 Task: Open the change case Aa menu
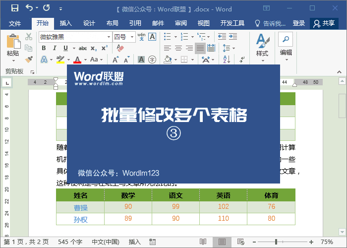97,60
